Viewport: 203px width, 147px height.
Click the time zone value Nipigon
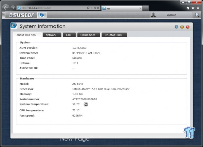pos(77,58)
